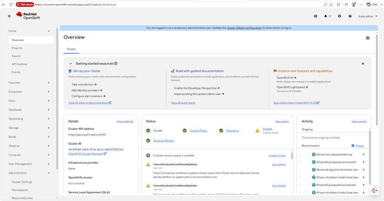Click Explore new features flag icon
The width and height of the screenshot is (384, 201).
pyautogui.click(x=275, y=71)
